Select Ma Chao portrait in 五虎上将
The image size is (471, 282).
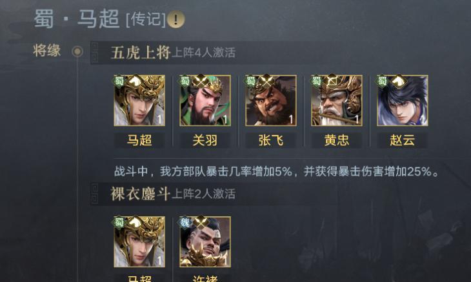(139, 100)
